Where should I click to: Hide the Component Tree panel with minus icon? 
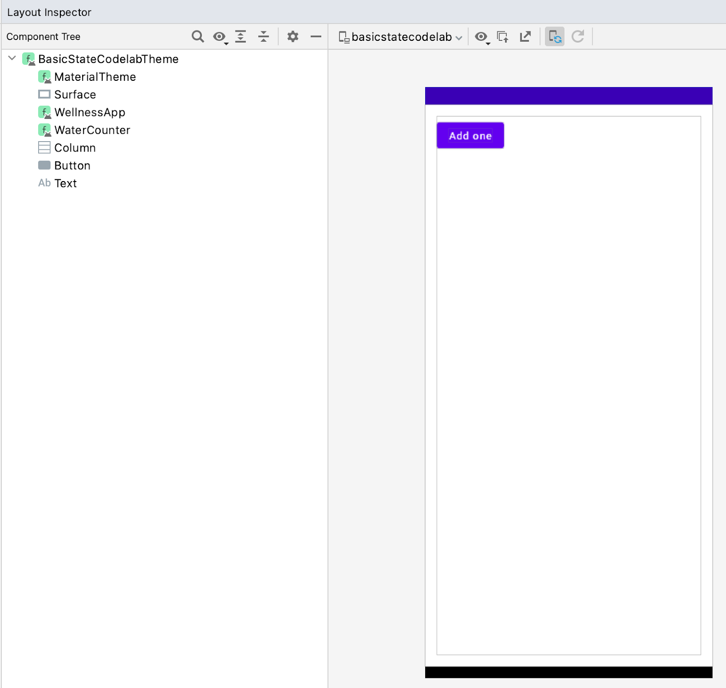pos(316,37)
